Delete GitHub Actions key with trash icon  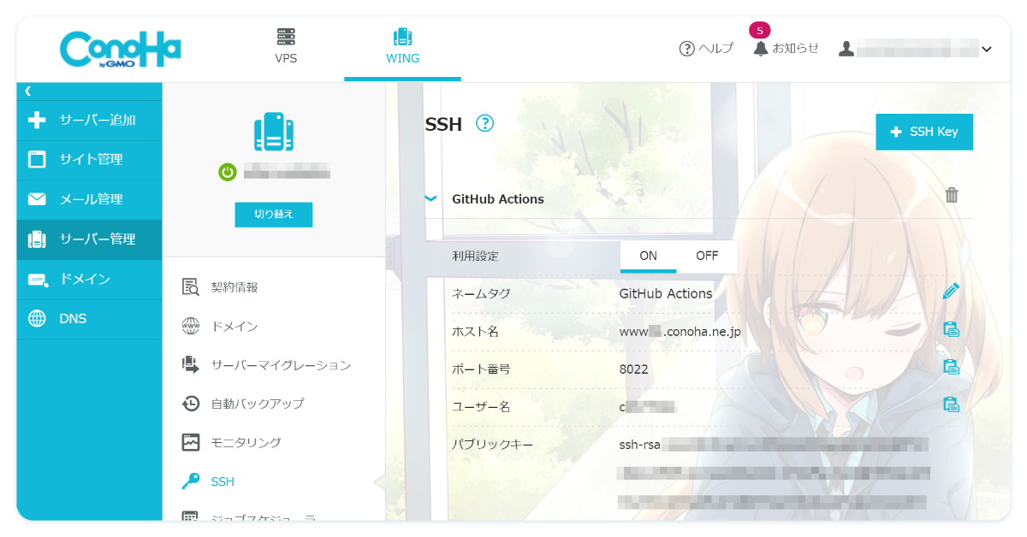[952, 195]
